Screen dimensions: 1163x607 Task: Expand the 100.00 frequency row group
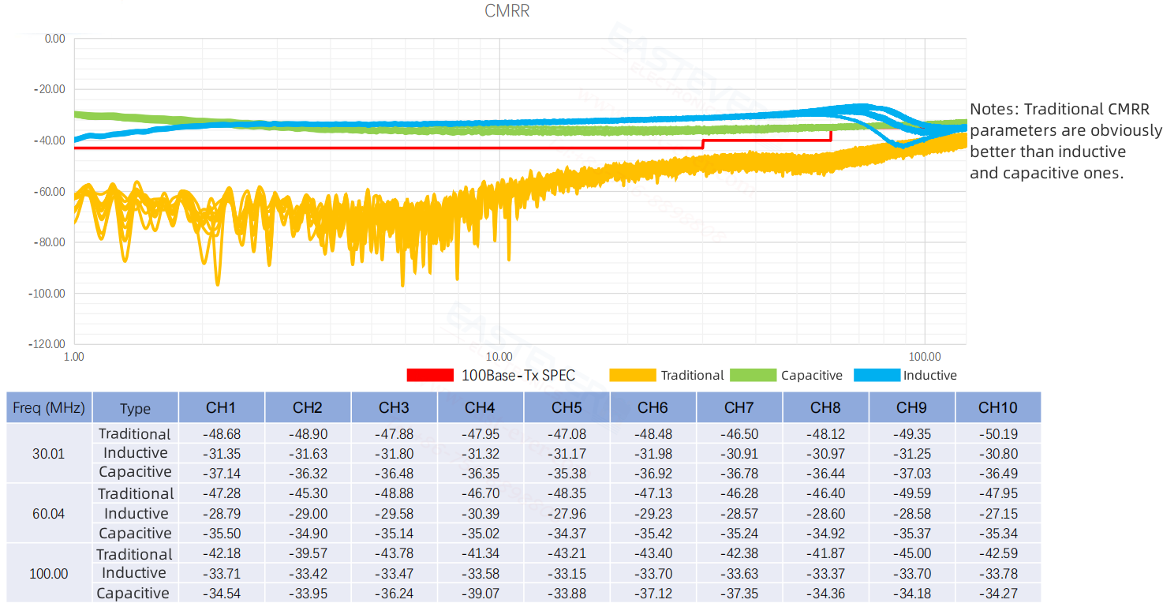(x=48, y=574)
